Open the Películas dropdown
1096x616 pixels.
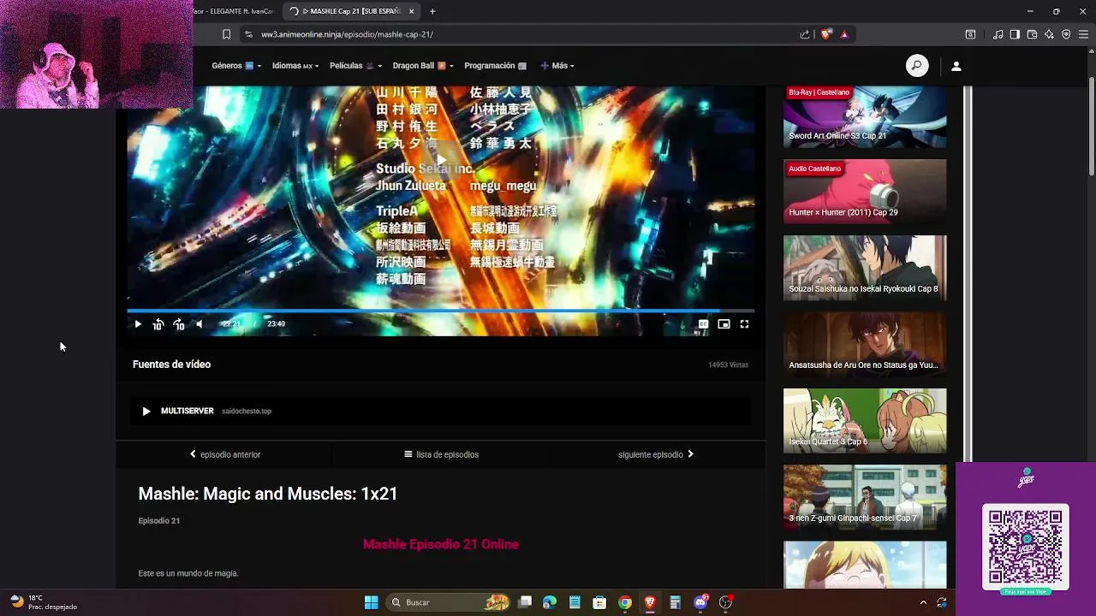(355, 66)
